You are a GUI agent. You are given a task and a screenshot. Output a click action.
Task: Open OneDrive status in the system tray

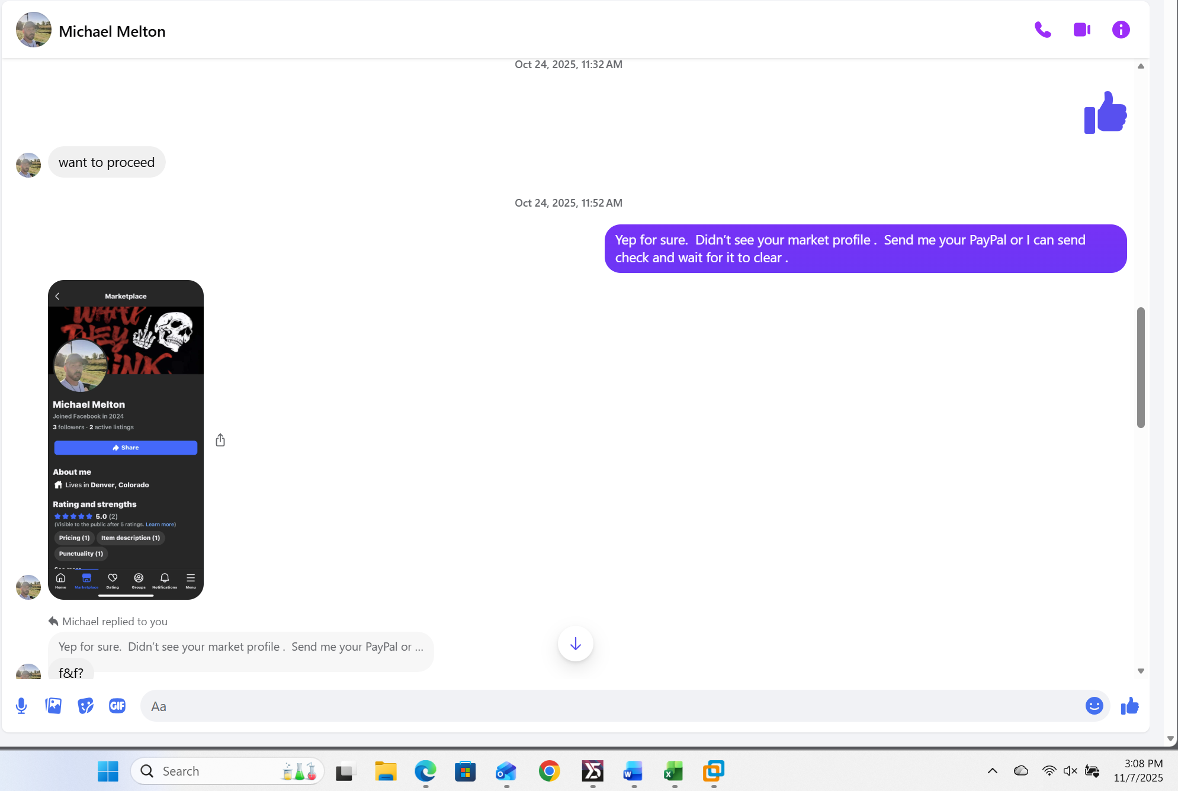click(x=1021, y=770)
